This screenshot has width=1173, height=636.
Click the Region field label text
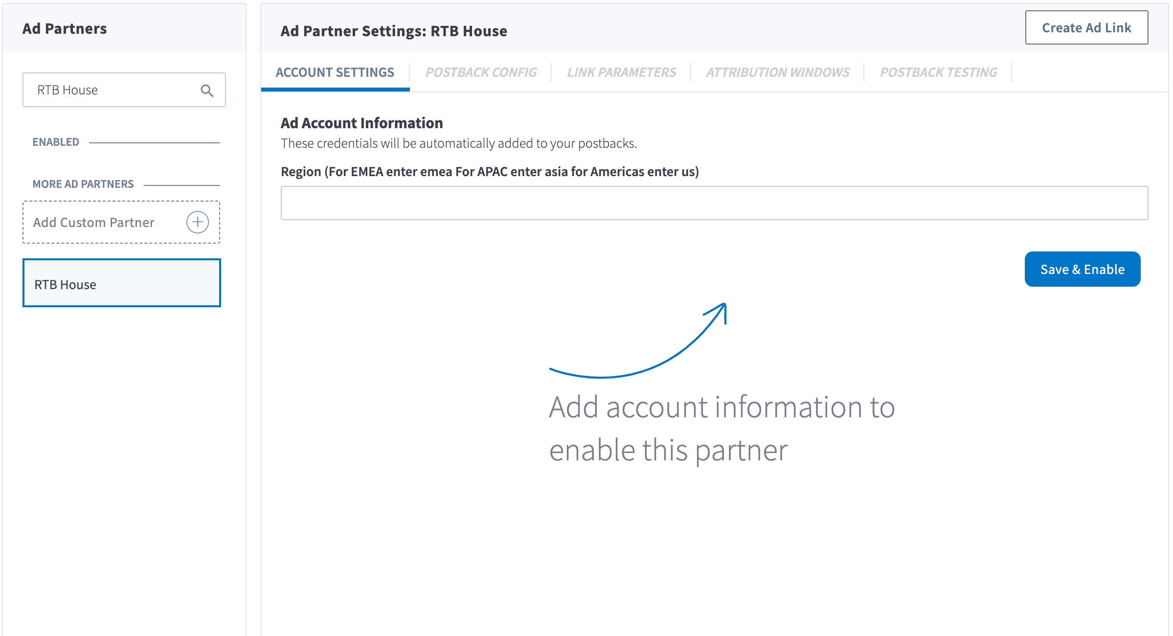click(x=490, y=172)
